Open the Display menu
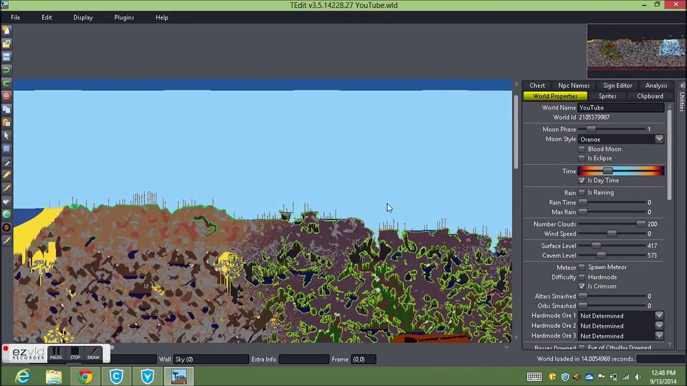687x386 pixels. pos(83,17)
